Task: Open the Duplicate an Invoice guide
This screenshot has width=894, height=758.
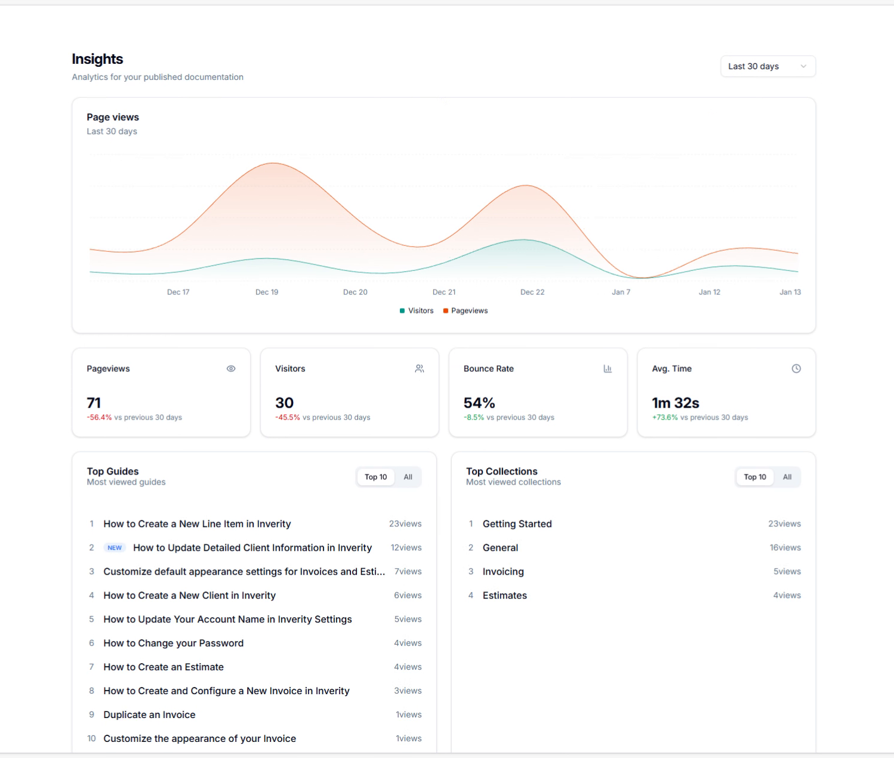Action: (x=149, y=715)
